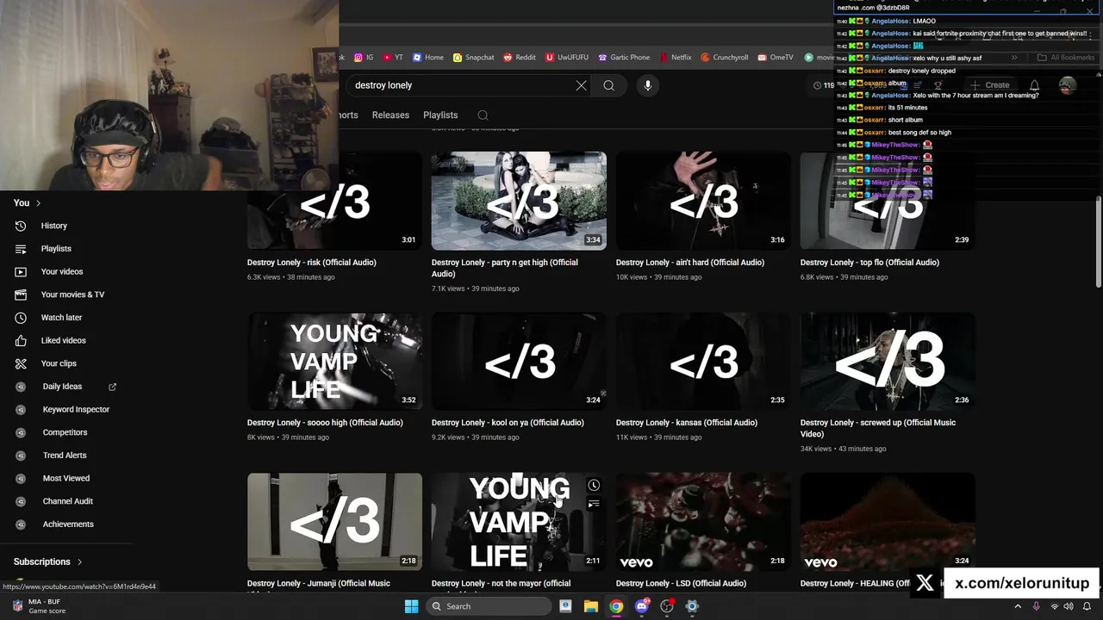
Task: Open 'kansas (Official Audio)' title
Action: coord(687,423)
